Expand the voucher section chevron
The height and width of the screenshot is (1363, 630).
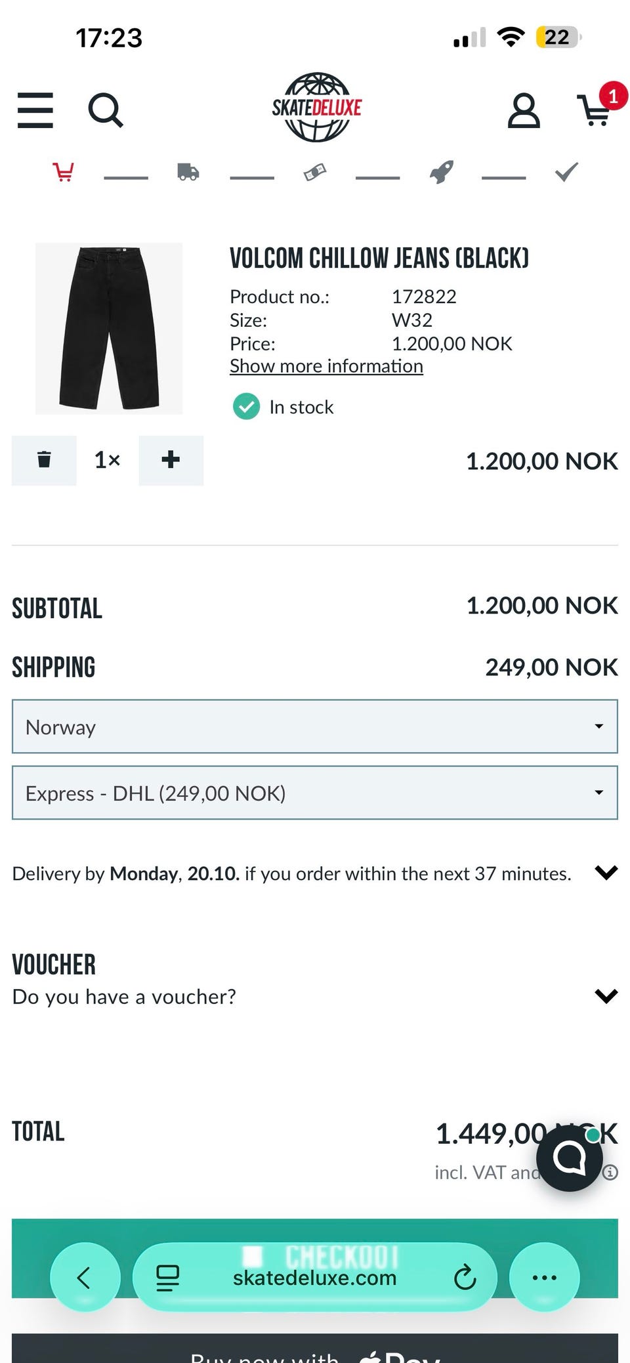(606, 996)
